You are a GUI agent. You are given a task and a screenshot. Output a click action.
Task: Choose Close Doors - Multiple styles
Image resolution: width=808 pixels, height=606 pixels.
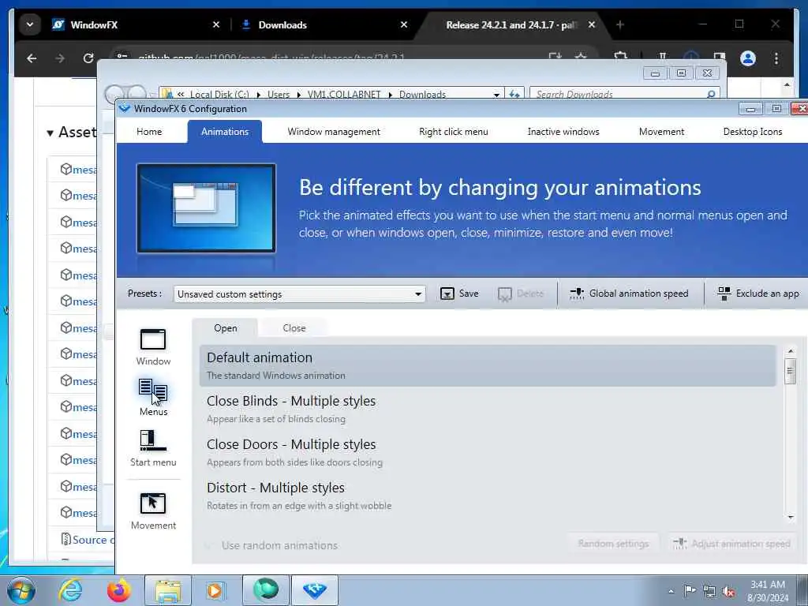(488, 452)
